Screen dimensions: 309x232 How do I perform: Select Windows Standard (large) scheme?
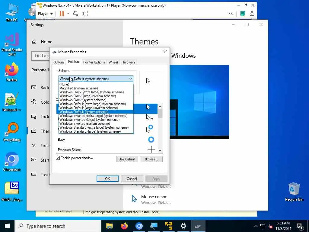tap(96, 131)
